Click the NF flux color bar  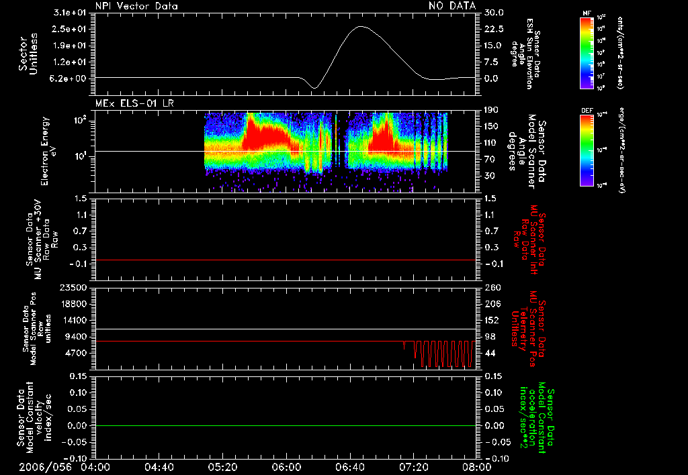click(x=587, y=52)
